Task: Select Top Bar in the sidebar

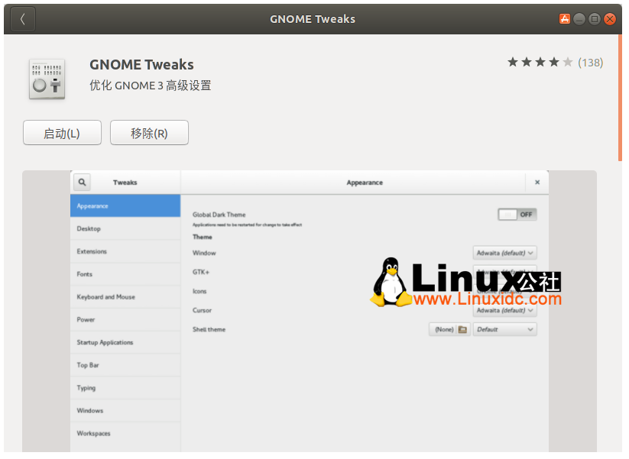Action: pyautogui.click(x=125, y=366)
